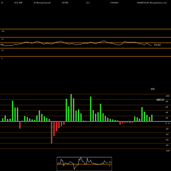Image resolution: width=171 pixels, height=171 pixels.
Task: Click the MR axis label -60
Action: pyautogui.click(x=167, y=140)
